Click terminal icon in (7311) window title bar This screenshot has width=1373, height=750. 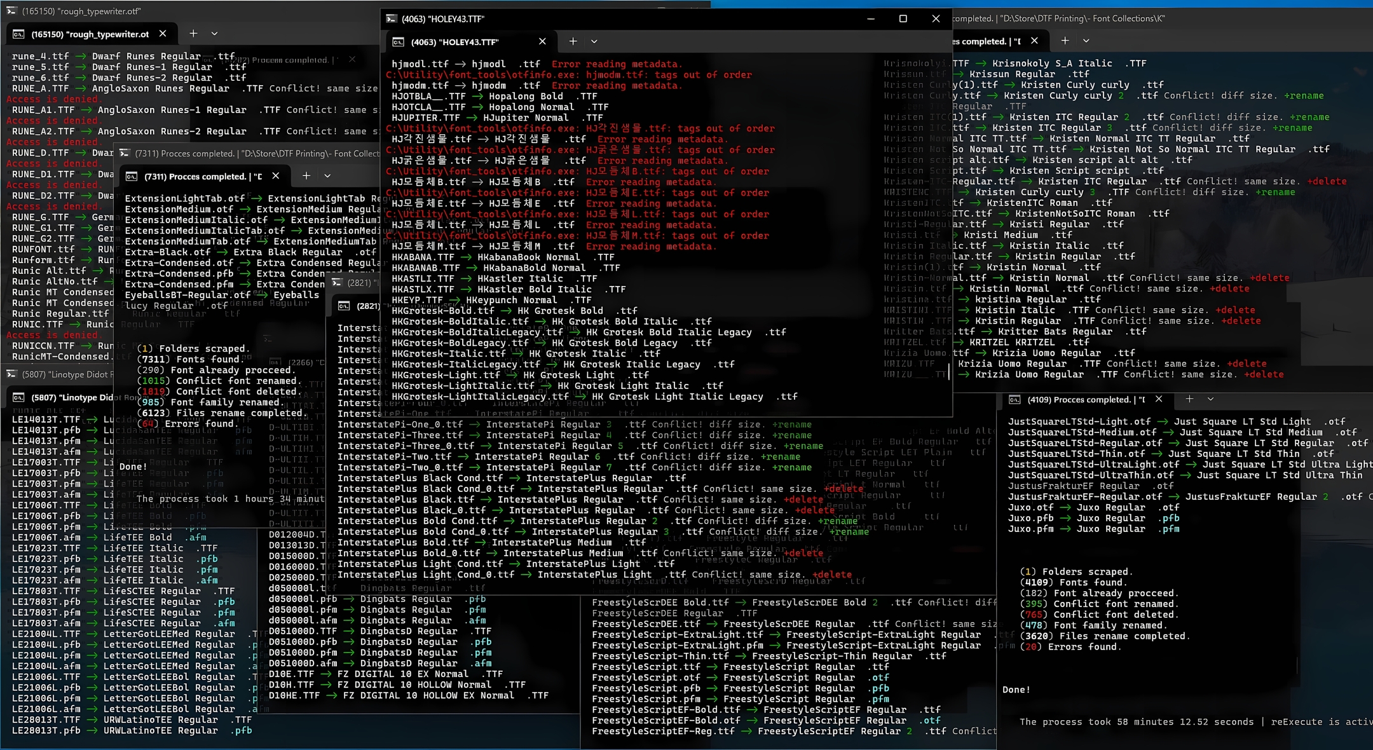[x=125, y=153]
